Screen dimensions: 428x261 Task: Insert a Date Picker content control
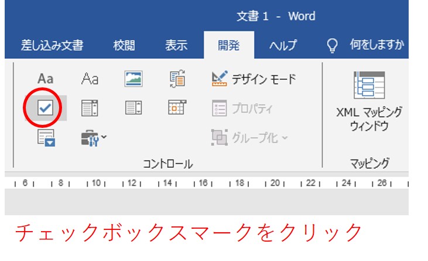(177, 108)
